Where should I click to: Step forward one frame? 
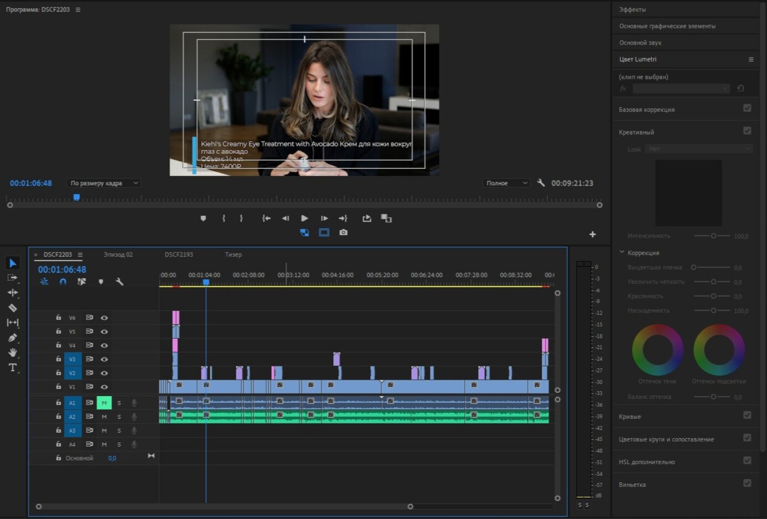[324, 219]
